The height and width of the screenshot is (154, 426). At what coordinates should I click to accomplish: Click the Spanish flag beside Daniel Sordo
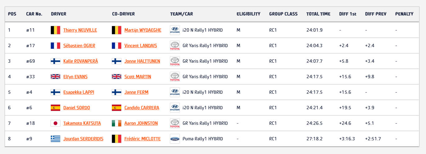55,108
